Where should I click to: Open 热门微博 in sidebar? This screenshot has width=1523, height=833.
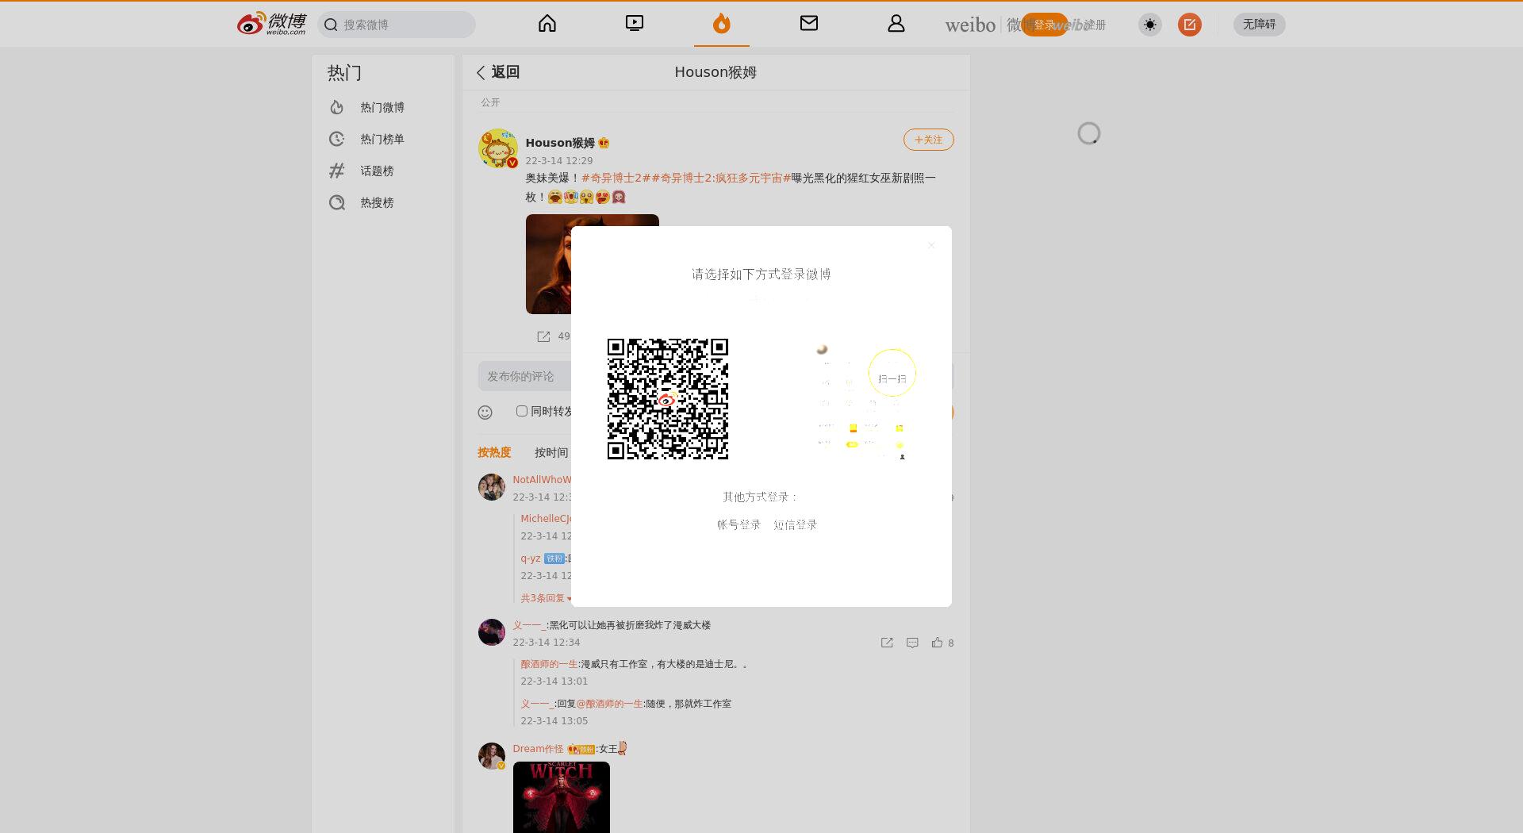pos(382,107)
